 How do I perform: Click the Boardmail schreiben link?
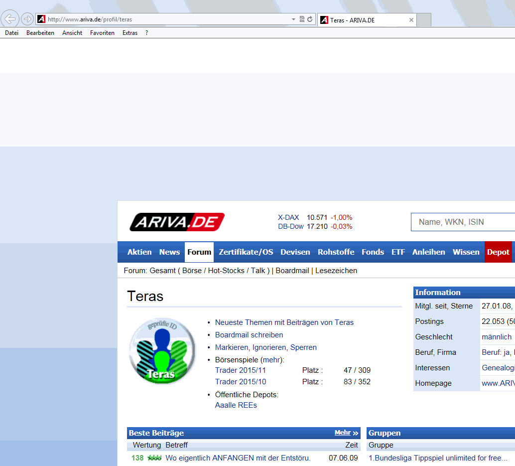pyautogui.click(x=249, y=335)
